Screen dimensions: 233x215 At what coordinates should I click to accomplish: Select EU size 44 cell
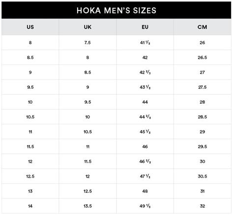(x=145, y=102)
